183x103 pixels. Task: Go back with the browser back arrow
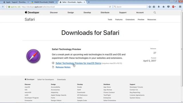tap(3, 7)
